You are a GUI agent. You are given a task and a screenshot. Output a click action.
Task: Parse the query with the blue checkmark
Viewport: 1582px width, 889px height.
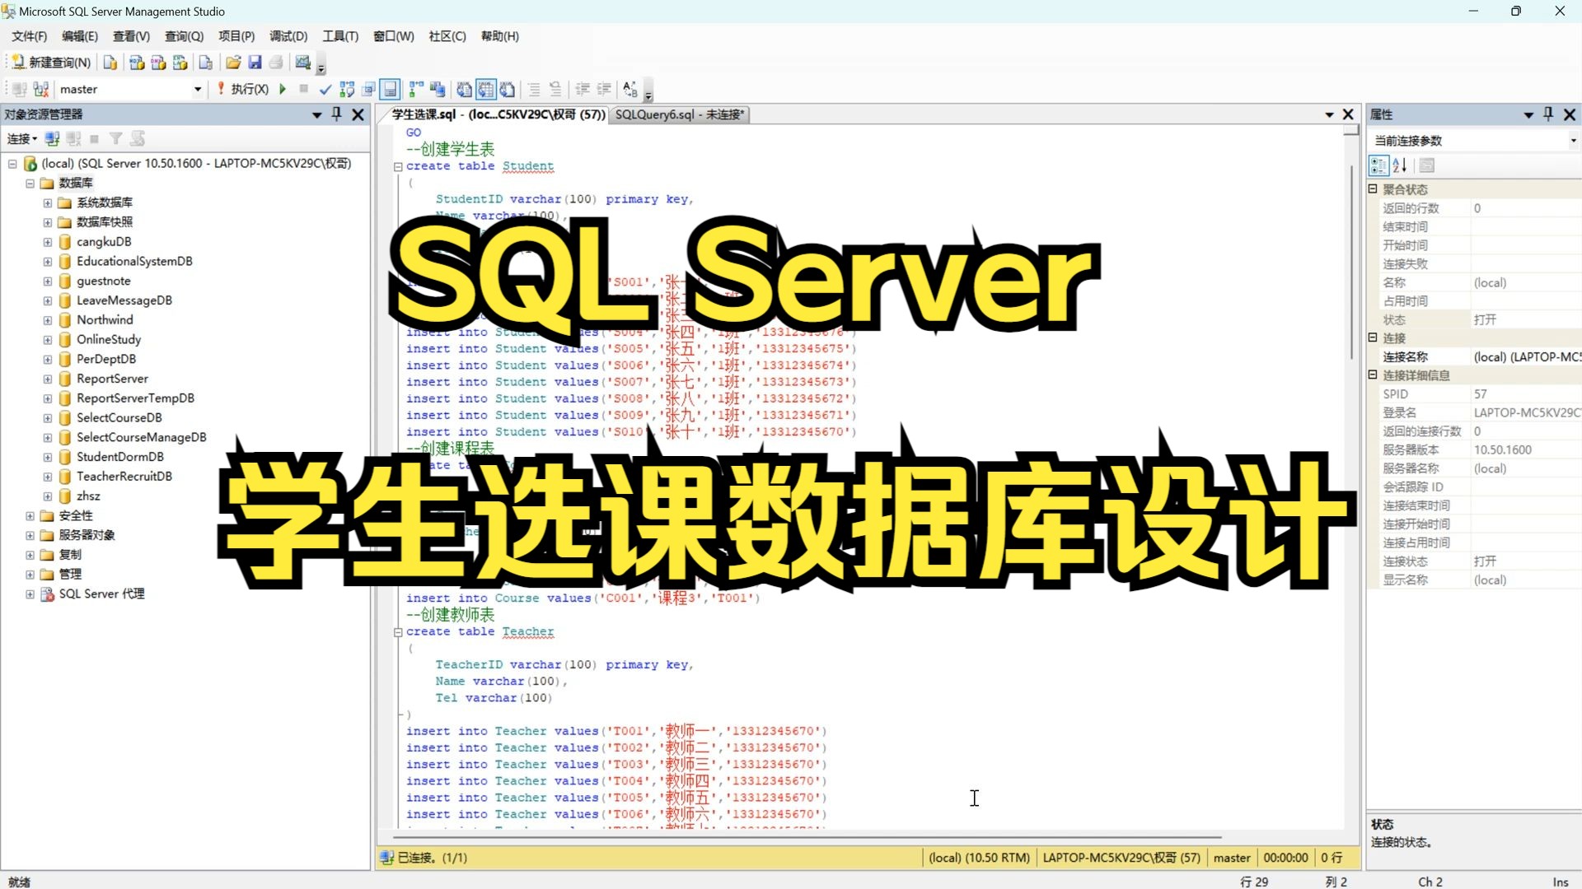(325, 89)
